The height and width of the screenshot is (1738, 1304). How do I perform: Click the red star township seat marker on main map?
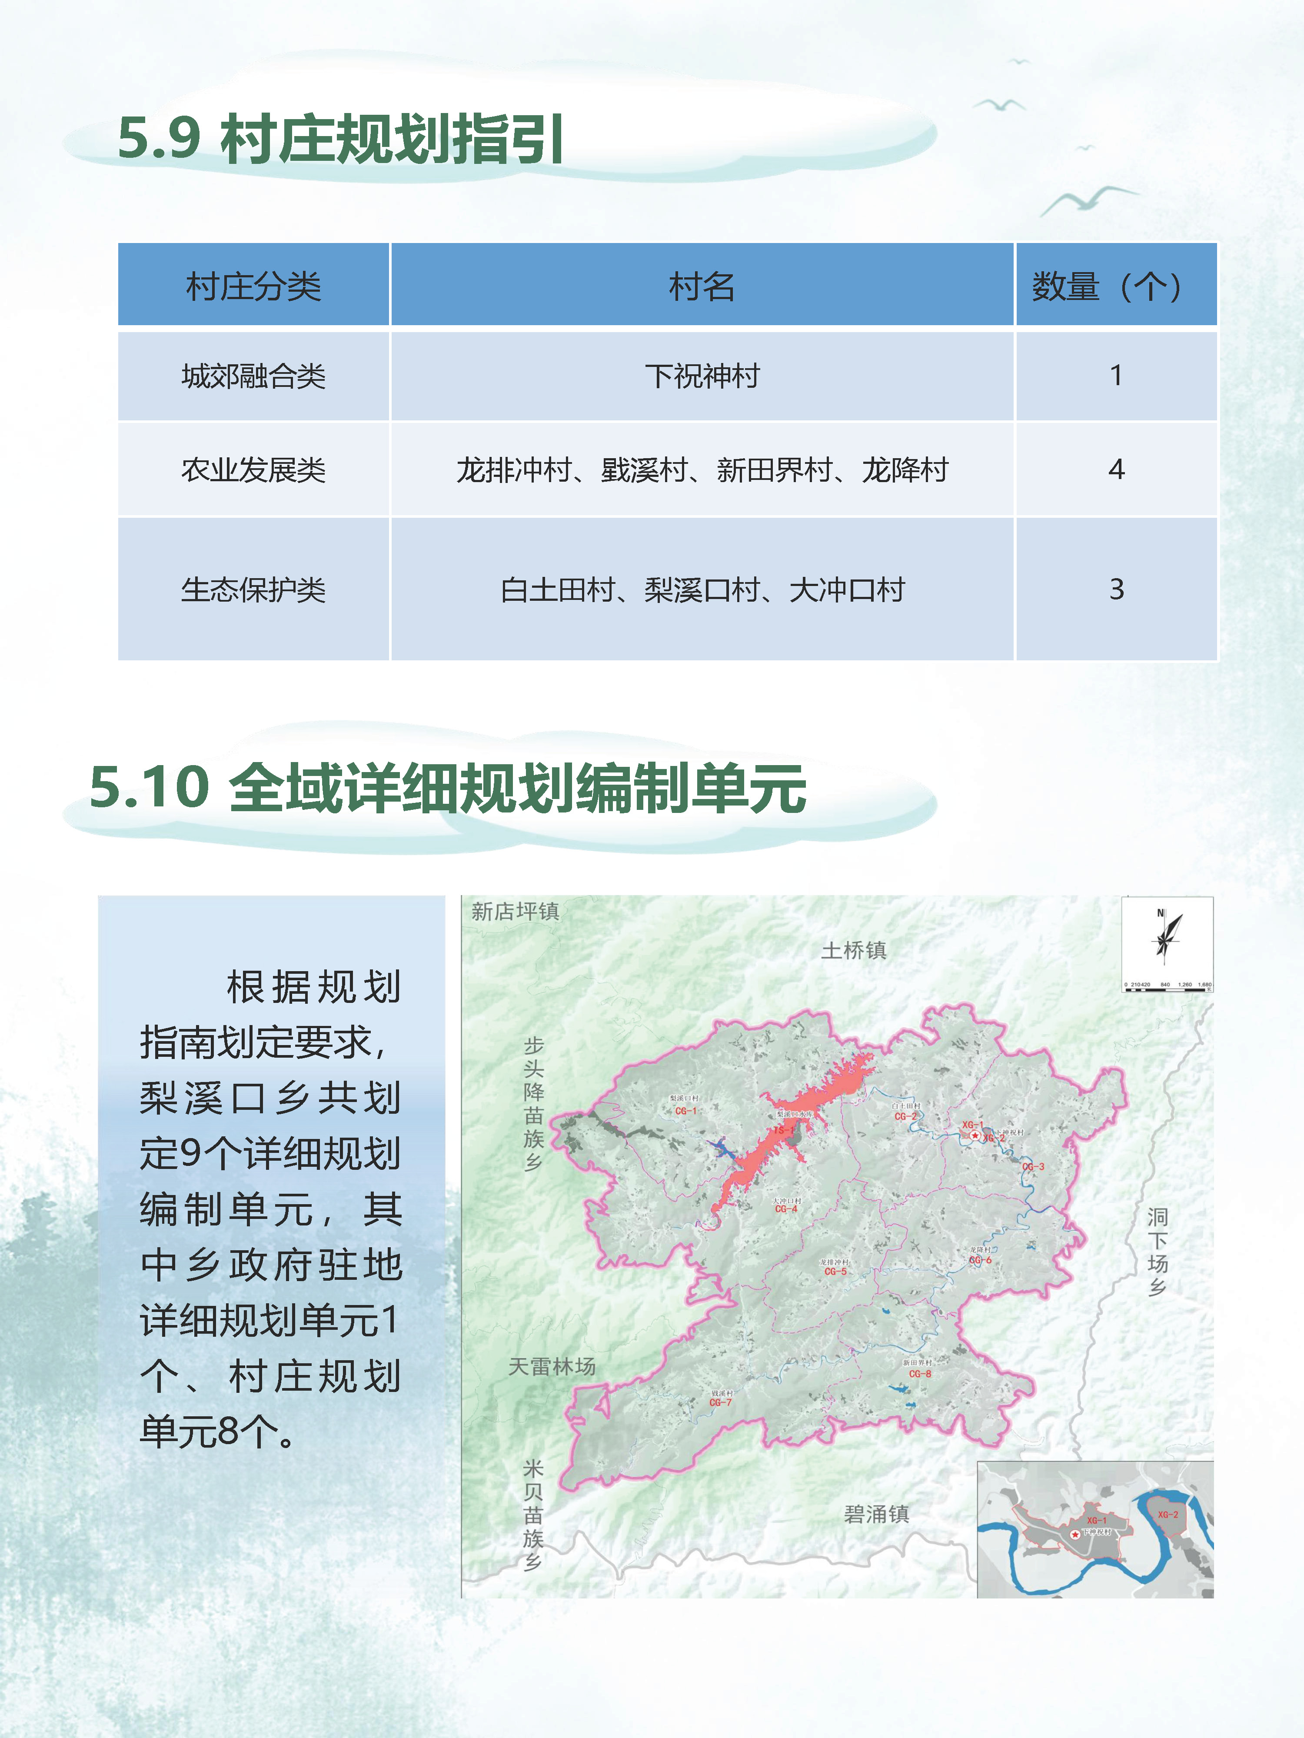click(x=975, y=1136)
